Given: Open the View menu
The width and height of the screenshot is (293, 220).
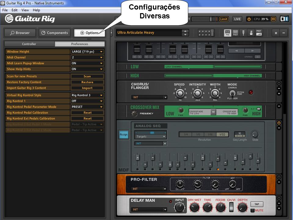Looking at the screenshot, I should coord(25,10).
